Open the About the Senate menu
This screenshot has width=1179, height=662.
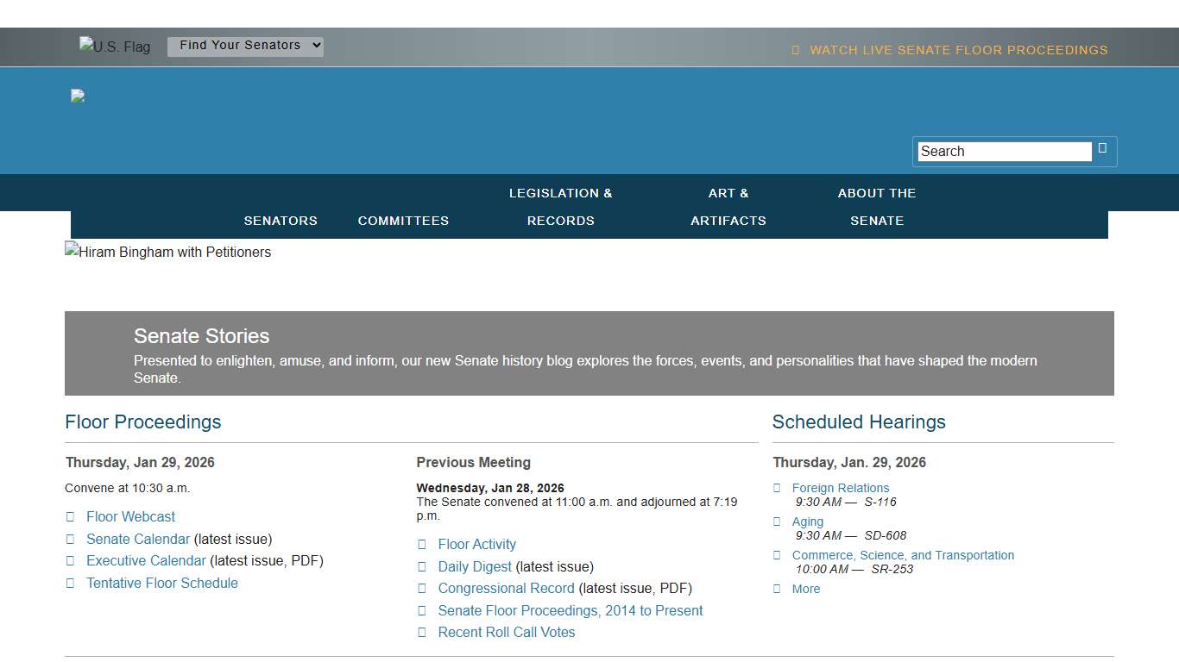coord(876,207)
